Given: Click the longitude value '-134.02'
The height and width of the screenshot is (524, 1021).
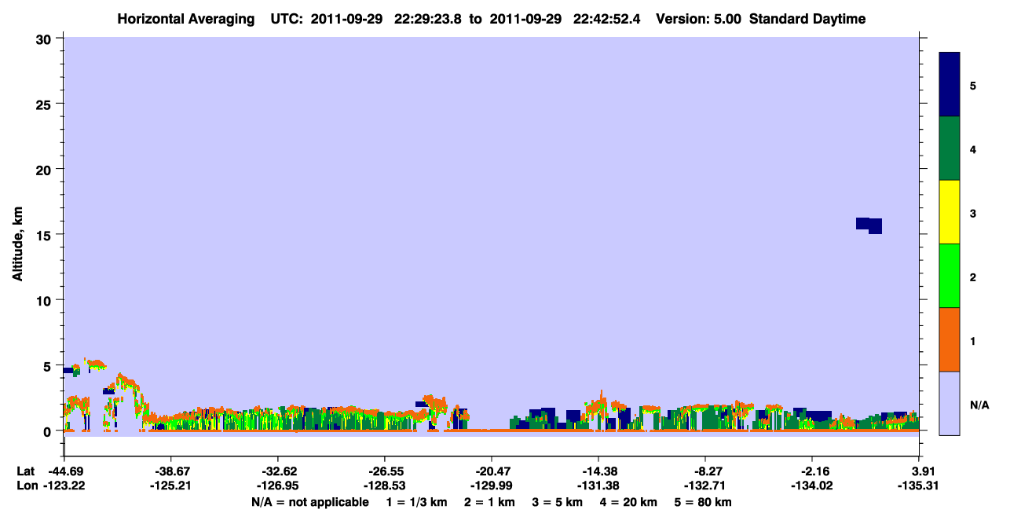Looking at the screenshot, I should pyautogui.click(x=812, y=486).
